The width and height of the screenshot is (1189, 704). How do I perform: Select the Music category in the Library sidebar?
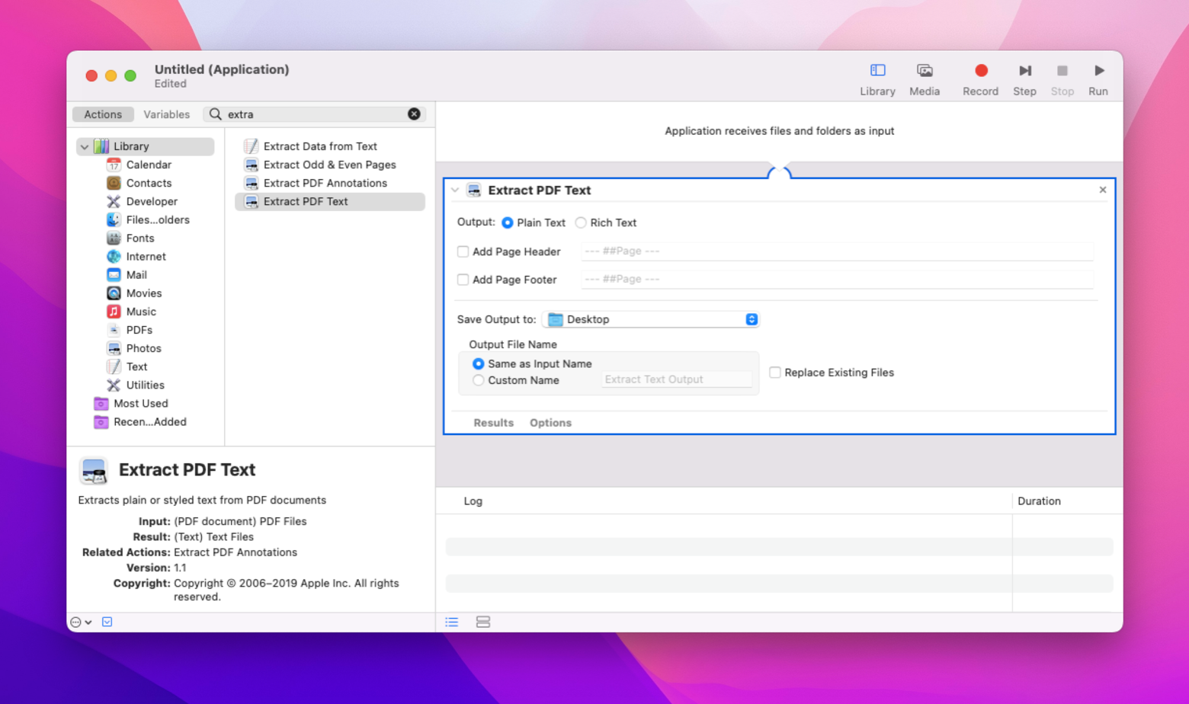(139, 311)
